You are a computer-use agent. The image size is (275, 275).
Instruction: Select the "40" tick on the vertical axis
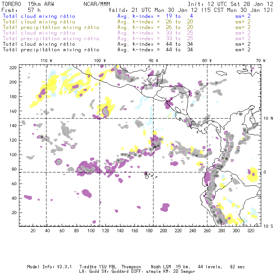(14, 198)
